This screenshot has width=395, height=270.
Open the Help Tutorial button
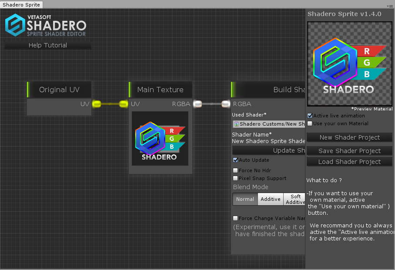click(x=48, y=45)
